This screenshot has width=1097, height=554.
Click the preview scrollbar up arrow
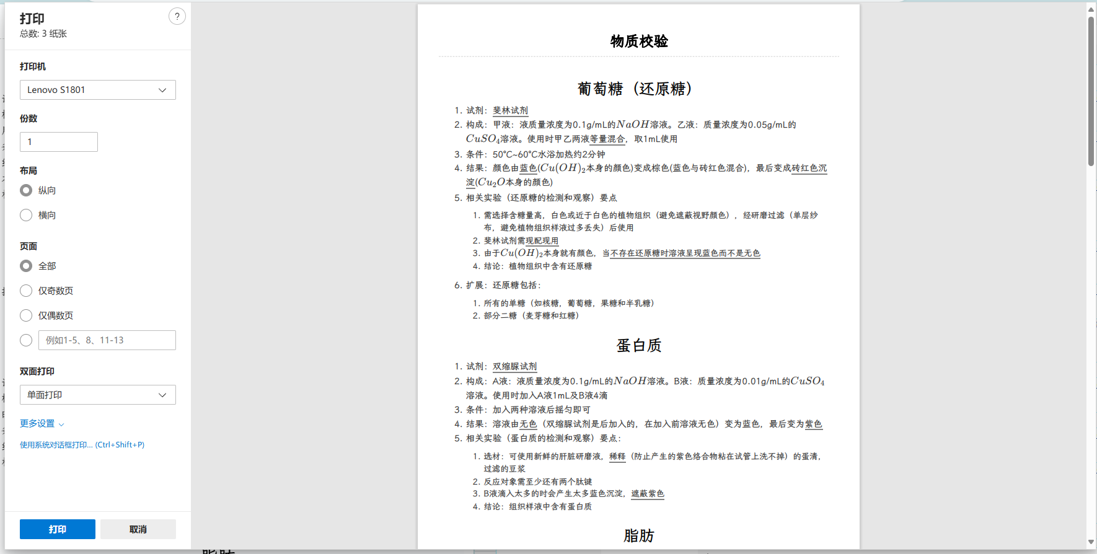(1091, 9)
